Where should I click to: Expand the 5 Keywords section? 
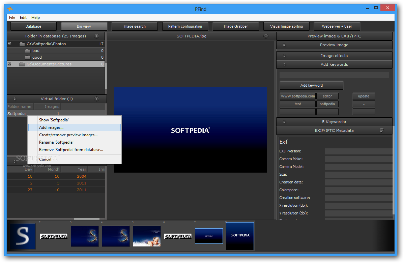(x=284, y=122)
